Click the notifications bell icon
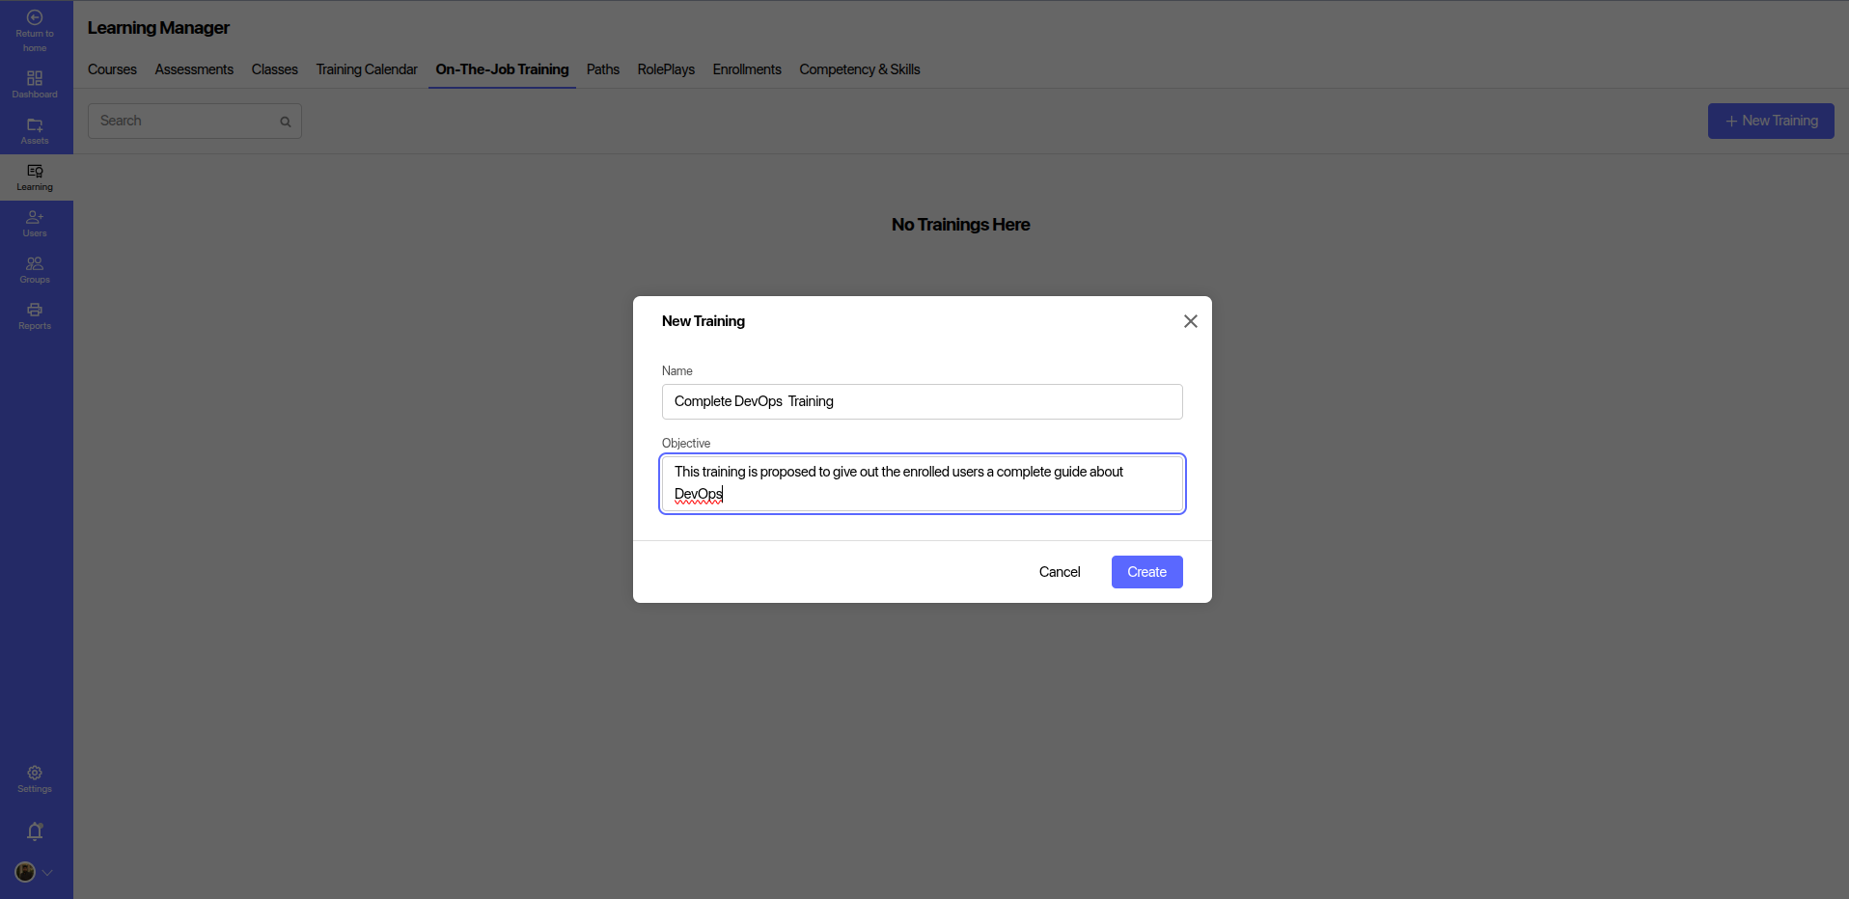 pos(35,831)
